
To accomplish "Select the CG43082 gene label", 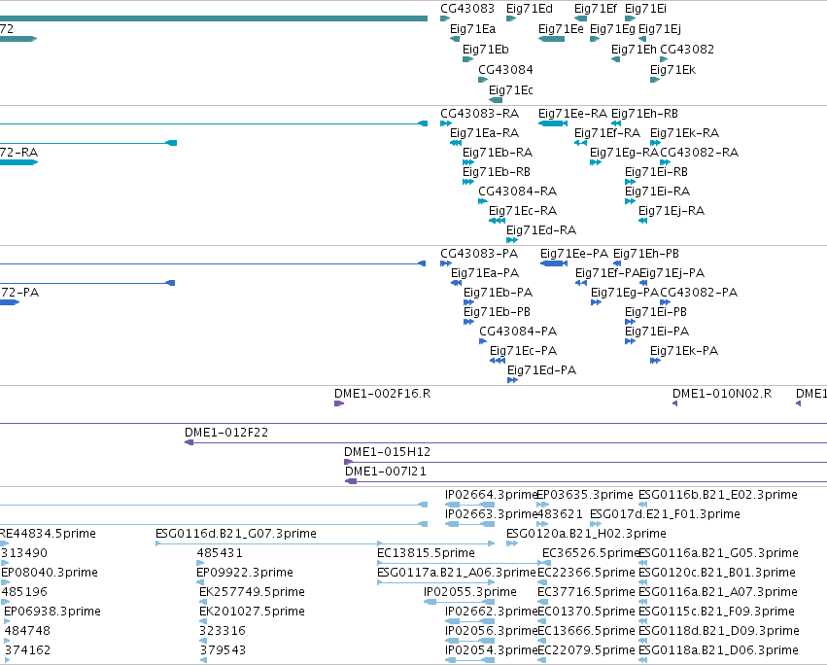I will click(x=687, y=50).
